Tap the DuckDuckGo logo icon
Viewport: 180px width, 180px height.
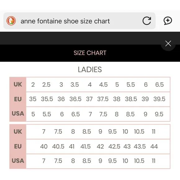tap(11, 21)
